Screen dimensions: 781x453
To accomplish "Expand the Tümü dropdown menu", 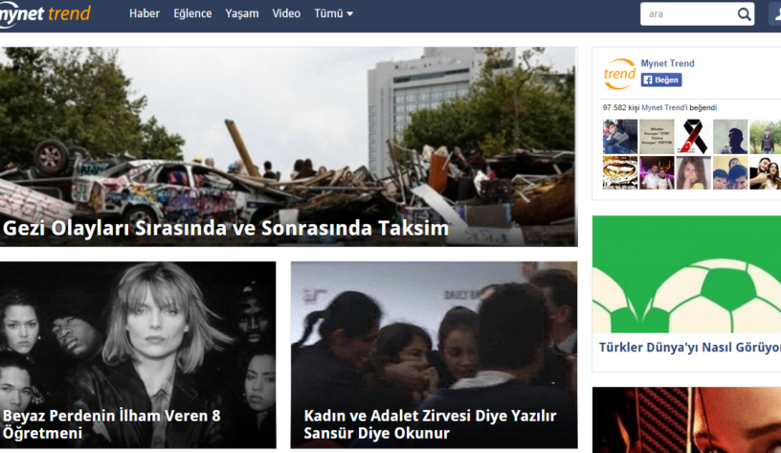I will [333, 13].
